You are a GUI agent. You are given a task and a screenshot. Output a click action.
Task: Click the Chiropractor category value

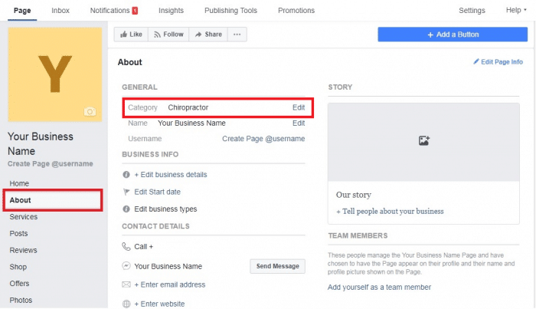pos(188,107)
